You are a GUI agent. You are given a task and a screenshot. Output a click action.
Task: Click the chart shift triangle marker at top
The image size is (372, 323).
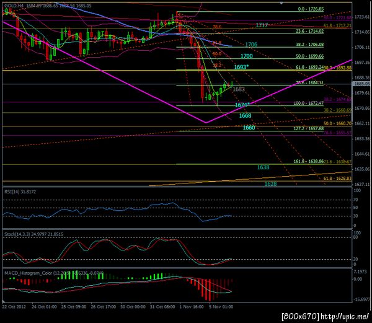click(281, 3)
